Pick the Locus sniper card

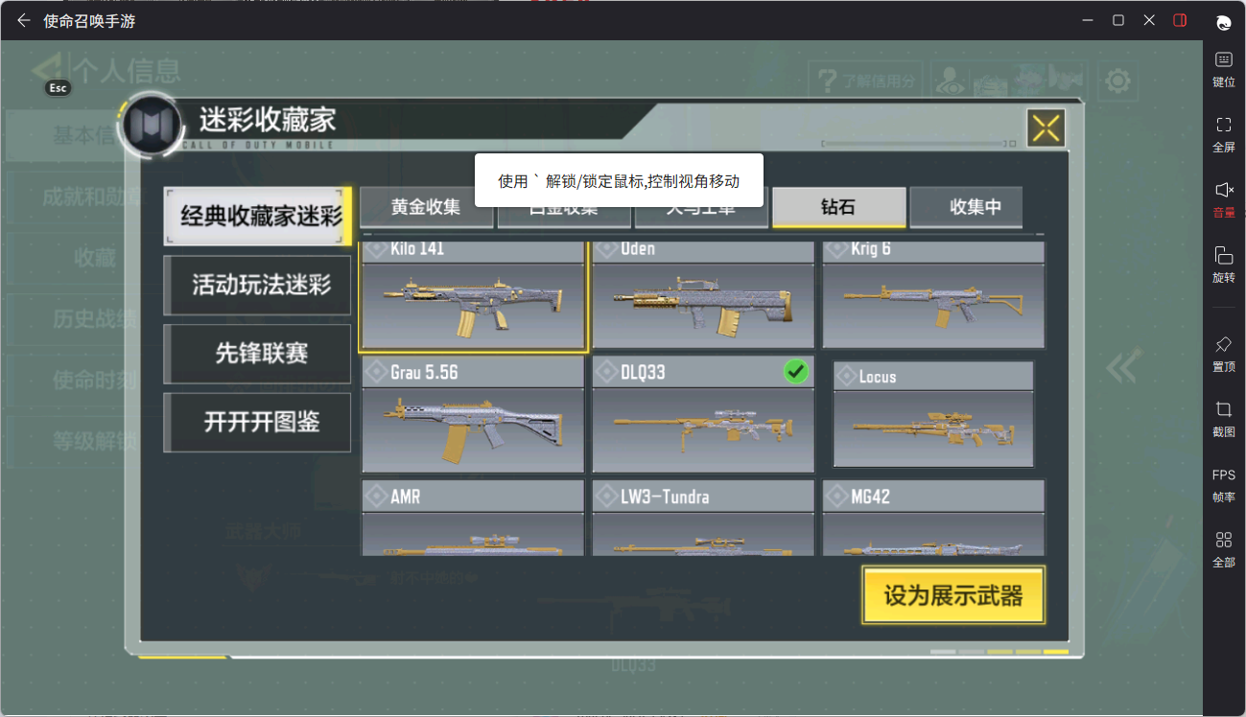pyautogui.click(x=933, y=414)
